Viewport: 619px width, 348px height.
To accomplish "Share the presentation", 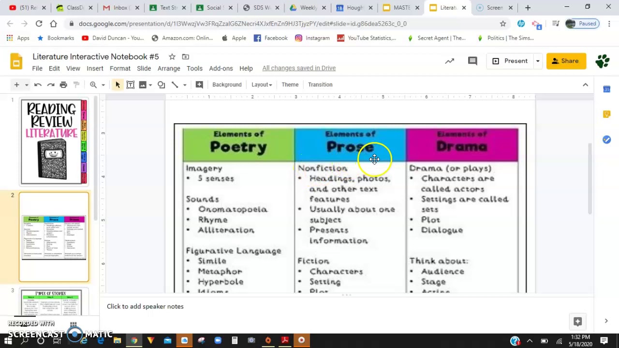I will pos(566,61).
